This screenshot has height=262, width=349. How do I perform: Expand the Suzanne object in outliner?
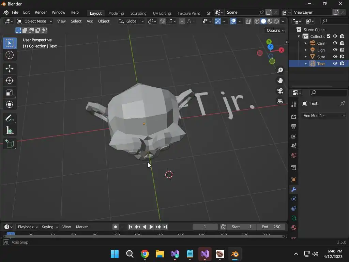[306, 57]
